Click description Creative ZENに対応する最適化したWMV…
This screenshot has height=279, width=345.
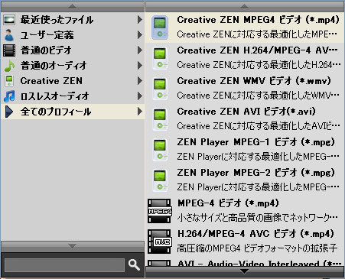coord(258,96)
